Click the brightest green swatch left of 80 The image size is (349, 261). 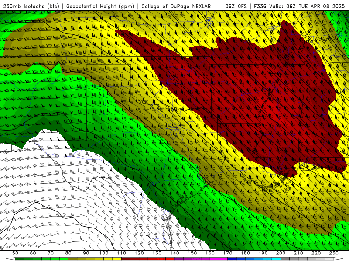tap(64, 259)
